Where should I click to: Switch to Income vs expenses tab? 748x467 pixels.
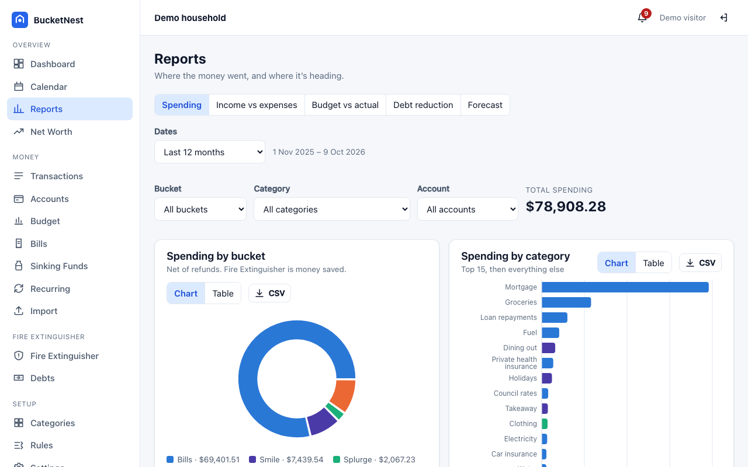coord(257,105)
